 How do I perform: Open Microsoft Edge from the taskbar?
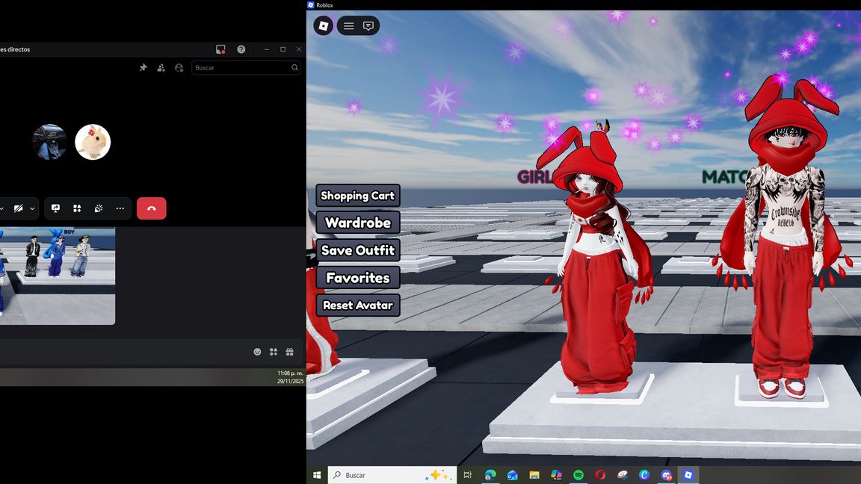490,475
